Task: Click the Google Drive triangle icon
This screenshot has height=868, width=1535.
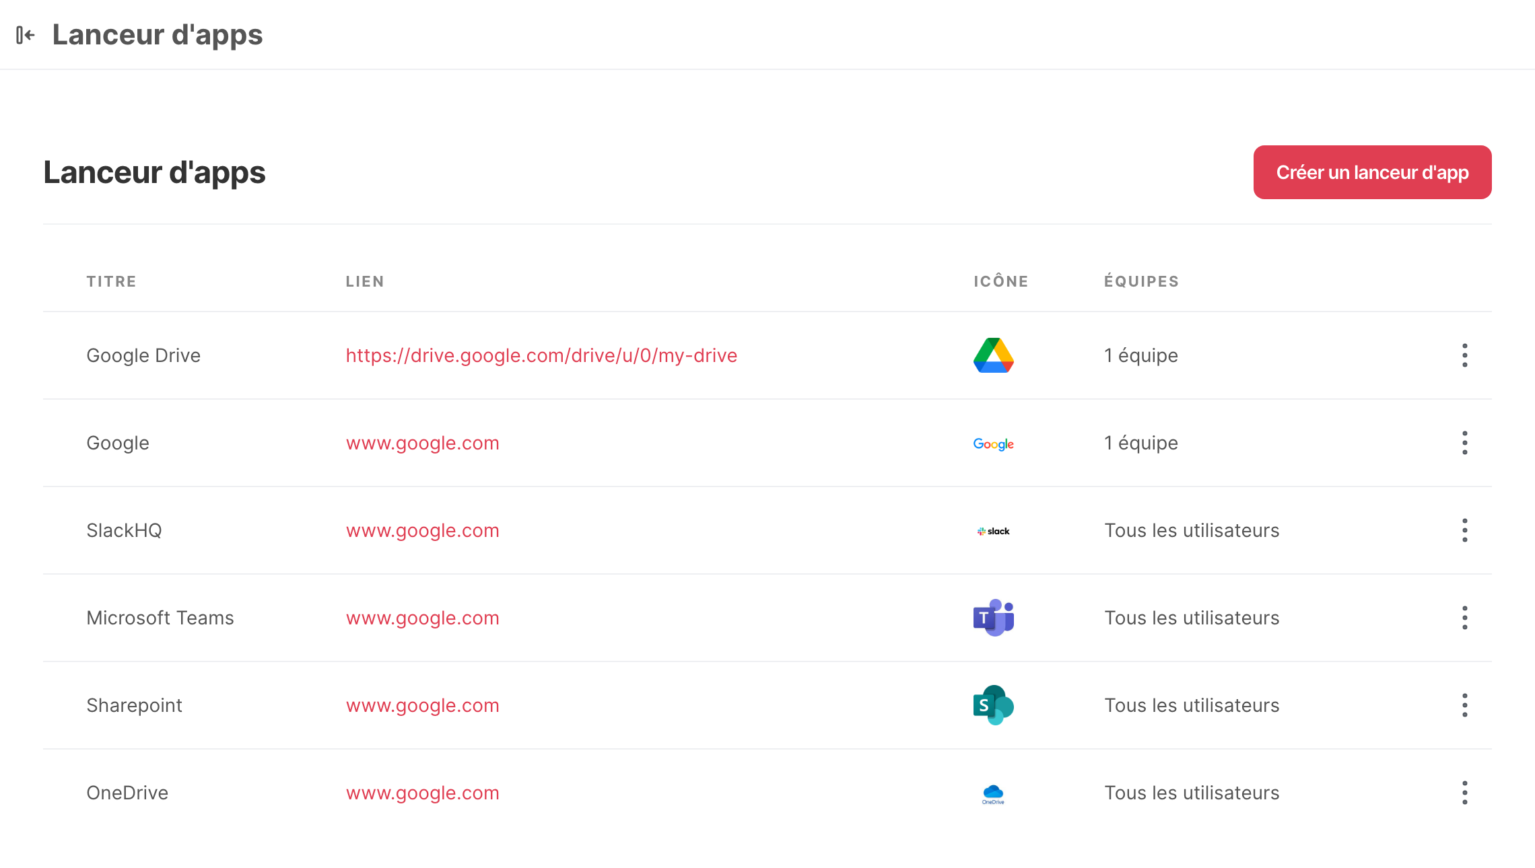Action: click(994, 355)
